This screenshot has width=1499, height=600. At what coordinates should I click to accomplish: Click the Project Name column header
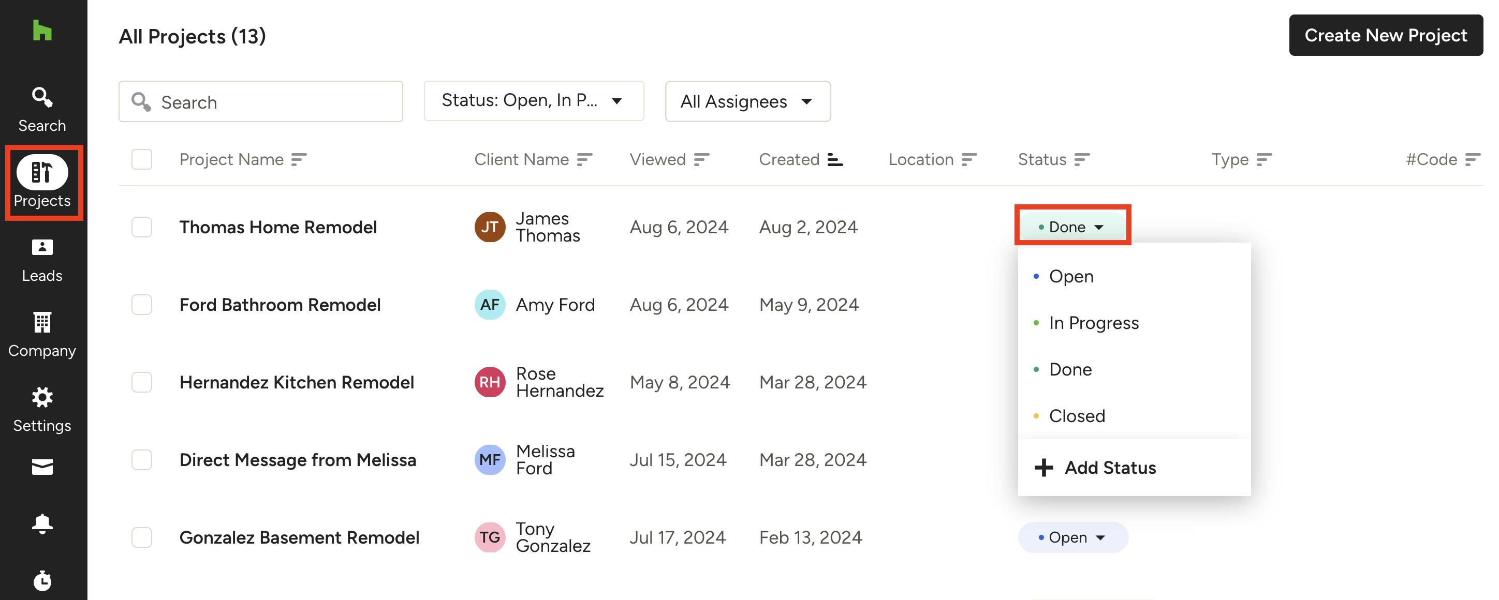pos(231,159)
